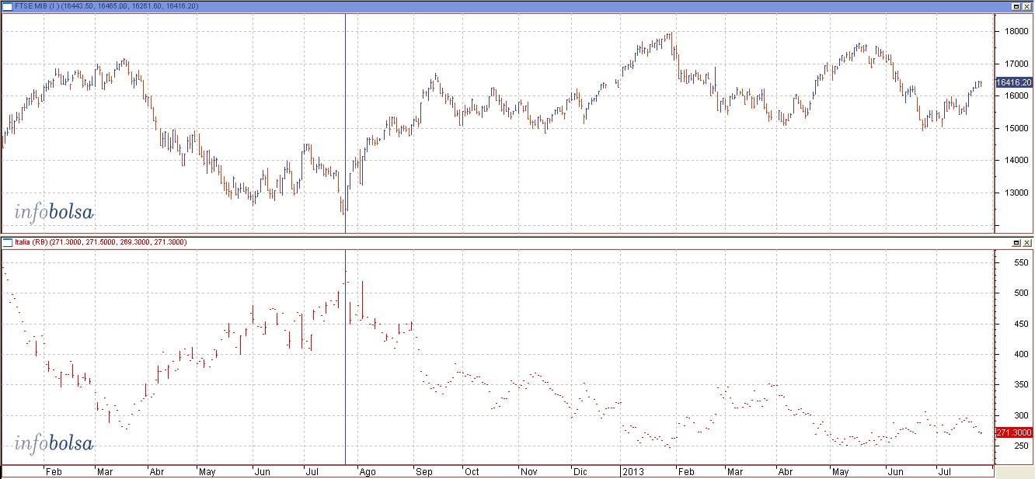Click the Italia (RB) panel window icon

tap(7, 242)
